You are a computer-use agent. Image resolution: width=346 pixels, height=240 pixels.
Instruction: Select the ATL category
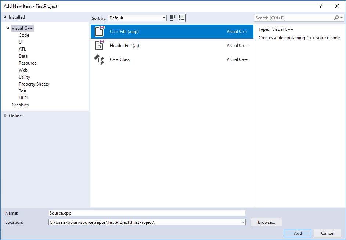[22, 49]
